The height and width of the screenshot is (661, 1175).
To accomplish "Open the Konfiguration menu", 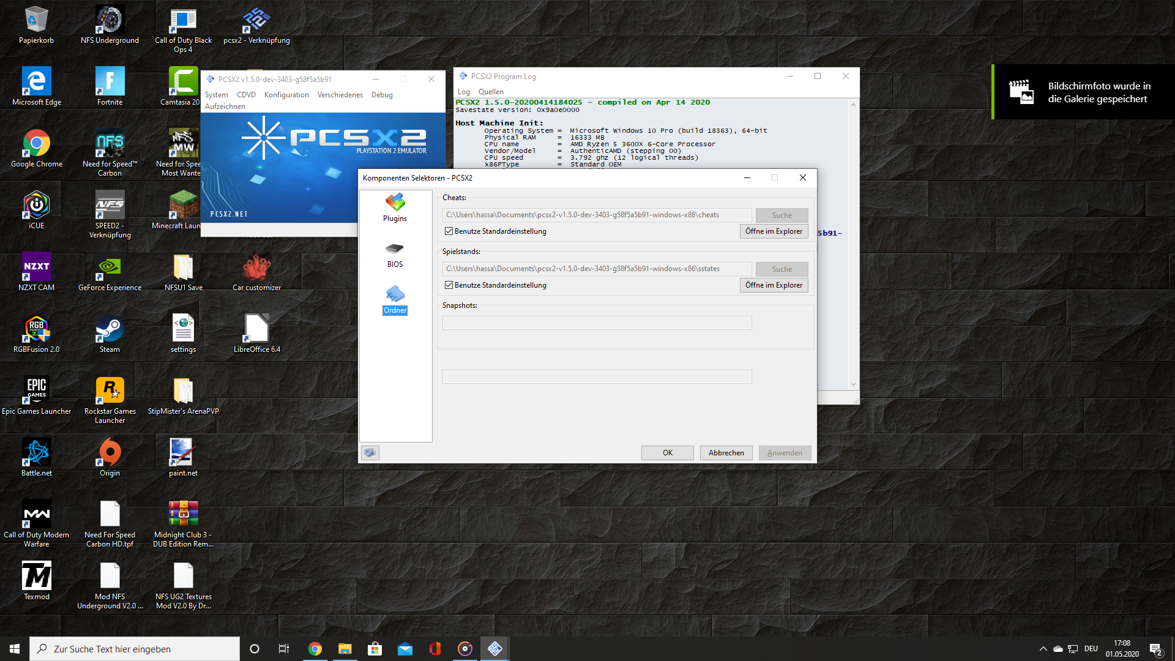I will point(286,95).
